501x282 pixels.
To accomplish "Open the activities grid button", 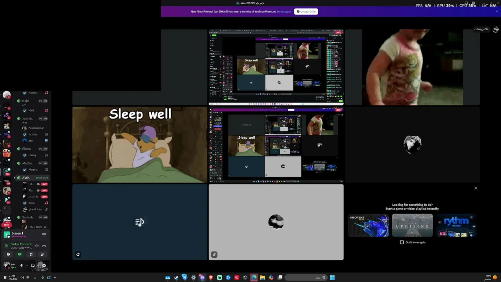I will 31,255.
